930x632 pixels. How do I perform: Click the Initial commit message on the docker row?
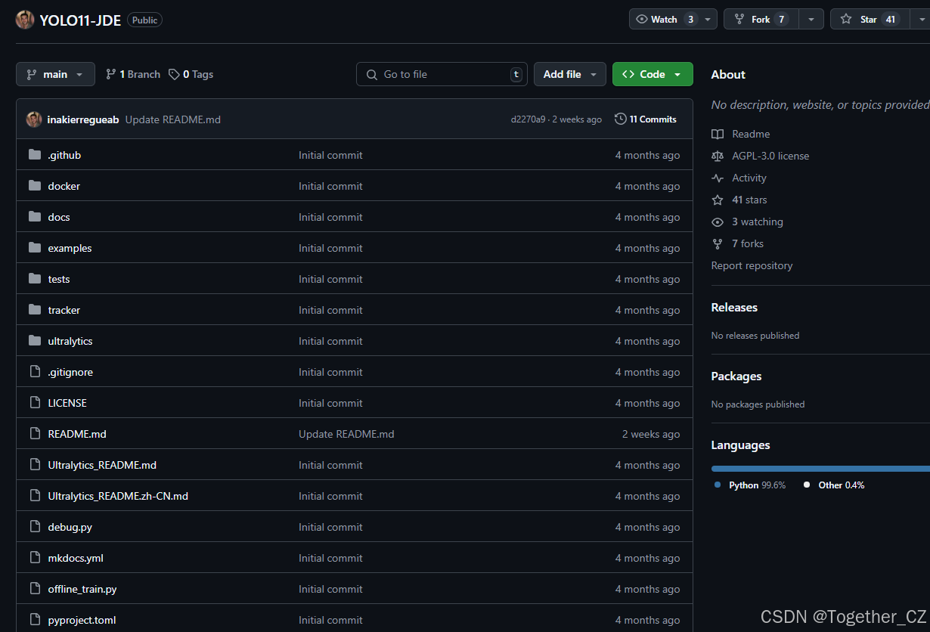[x=330, y=186]
